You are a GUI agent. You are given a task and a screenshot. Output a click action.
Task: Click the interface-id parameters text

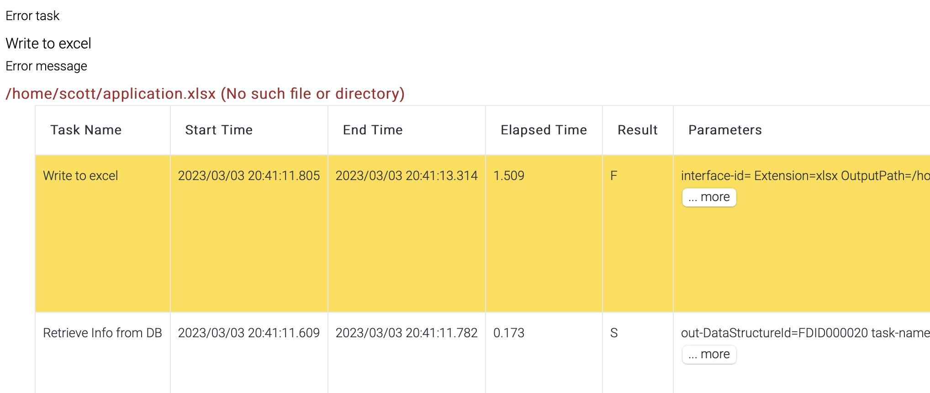[x=804, y=176]
